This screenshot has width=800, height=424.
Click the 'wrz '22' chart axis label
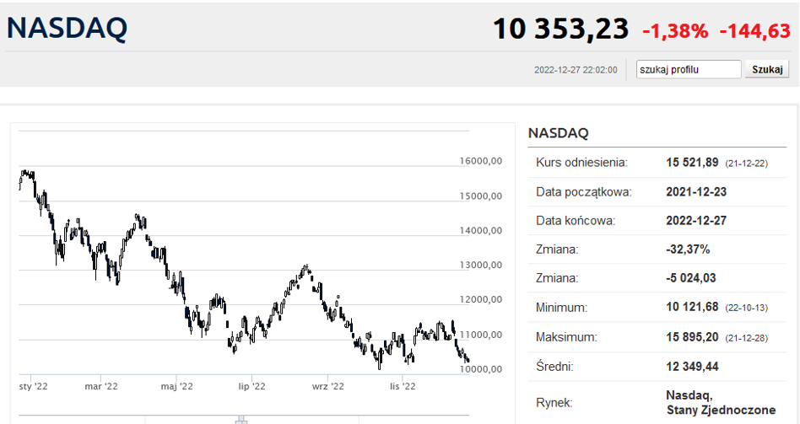point(328,386)
